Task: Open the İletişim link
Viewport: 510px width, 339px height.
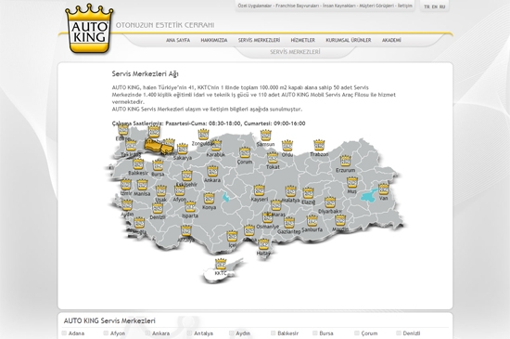Action: [405, 6]
